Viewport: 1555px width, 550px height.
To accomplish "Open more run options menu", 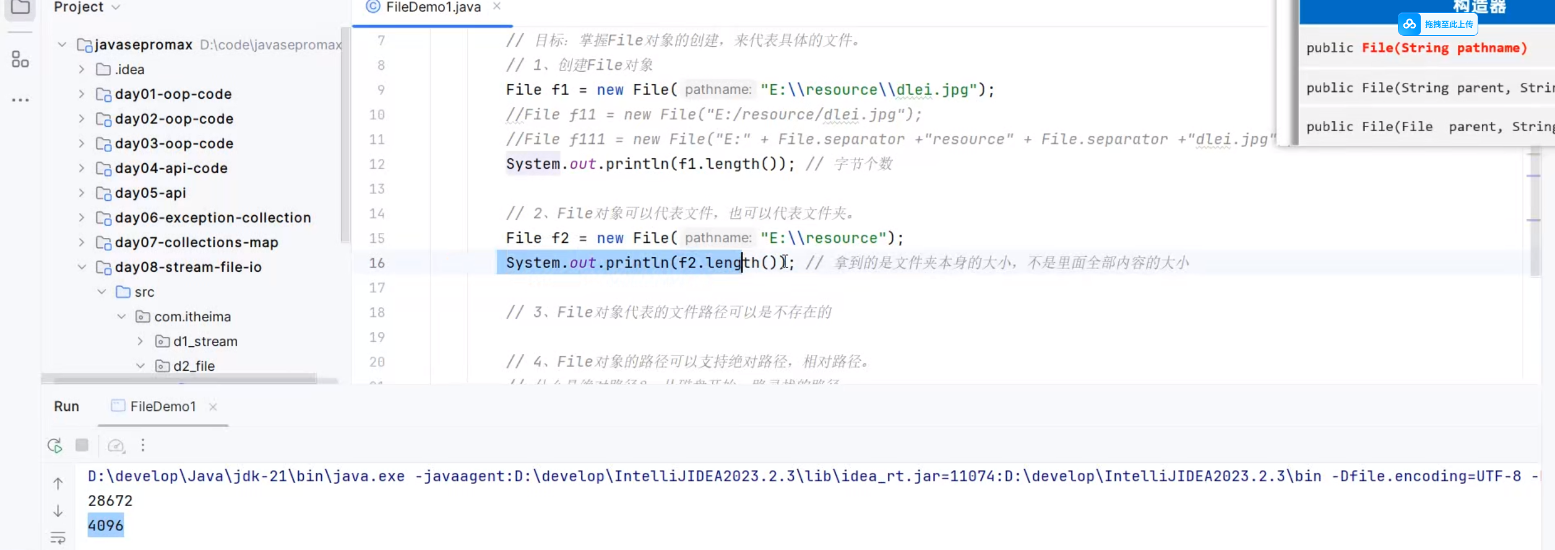I will click(143, 445).
